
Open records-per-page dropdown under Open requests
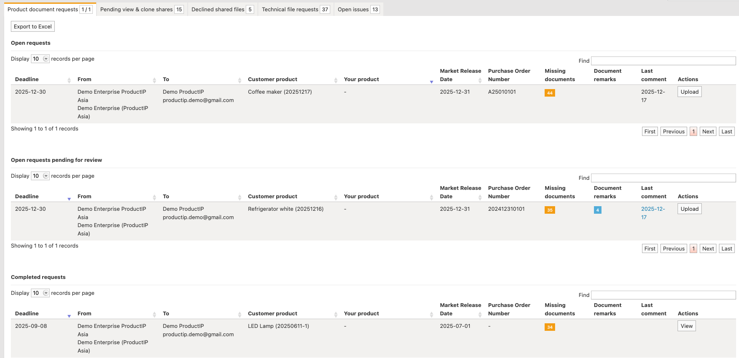coord(41,59)
